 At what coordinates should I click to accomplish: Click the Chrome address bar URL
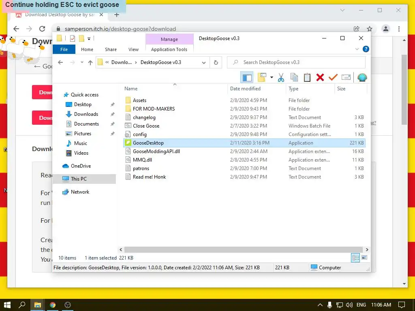(x=120, y=29)
